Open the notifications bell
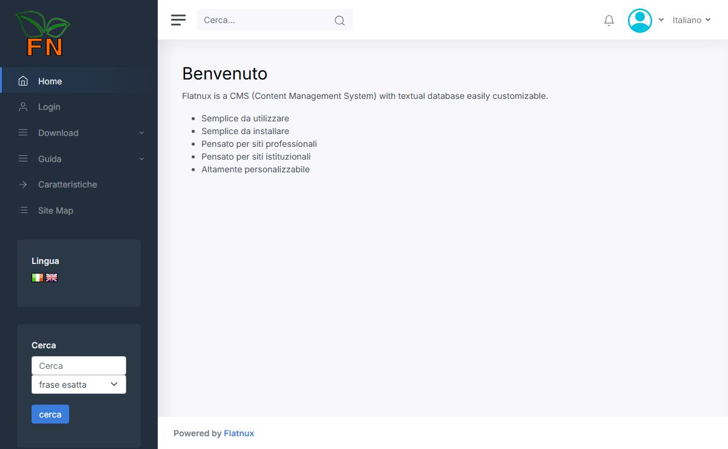Image resolution: width=728 pixels, height=449 pixels. (x=609, y=21)
